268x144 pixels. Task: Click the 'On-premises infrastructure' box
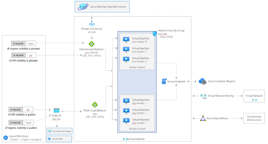[x=254, y=118]
